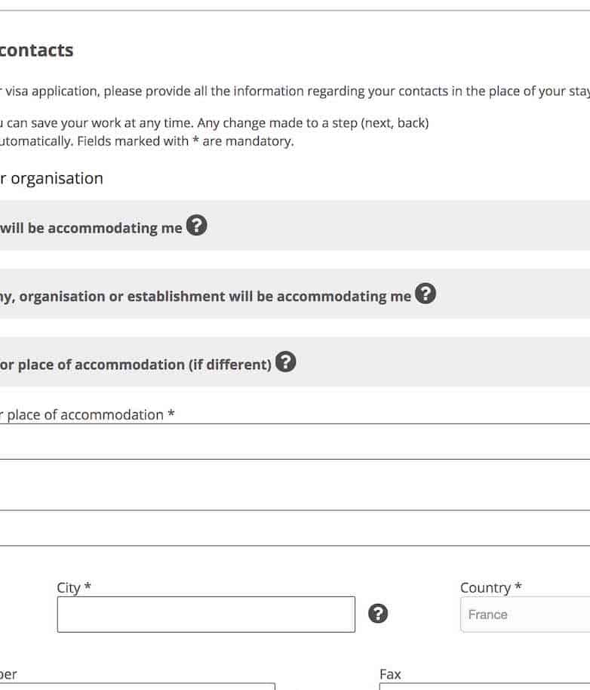
Task: Click the 'contacts' page heading
Action: 36,51
